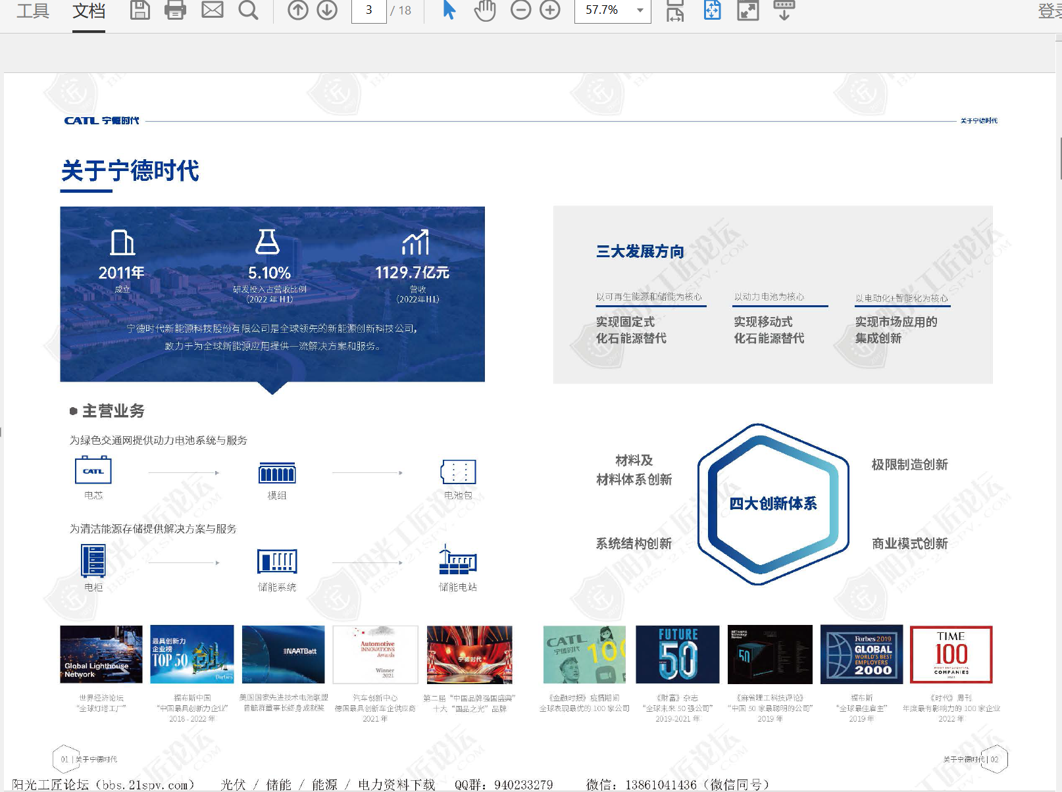The height and width of the screenshot is (792, 1062).
Task: Click the fit-width scrolling icon
Action: click(676, 11)
